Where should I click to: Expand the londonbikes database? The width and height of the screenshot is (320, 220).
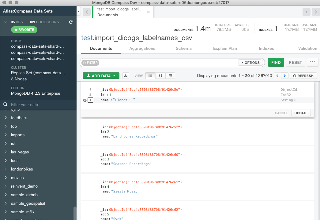[x=6, y=169]
